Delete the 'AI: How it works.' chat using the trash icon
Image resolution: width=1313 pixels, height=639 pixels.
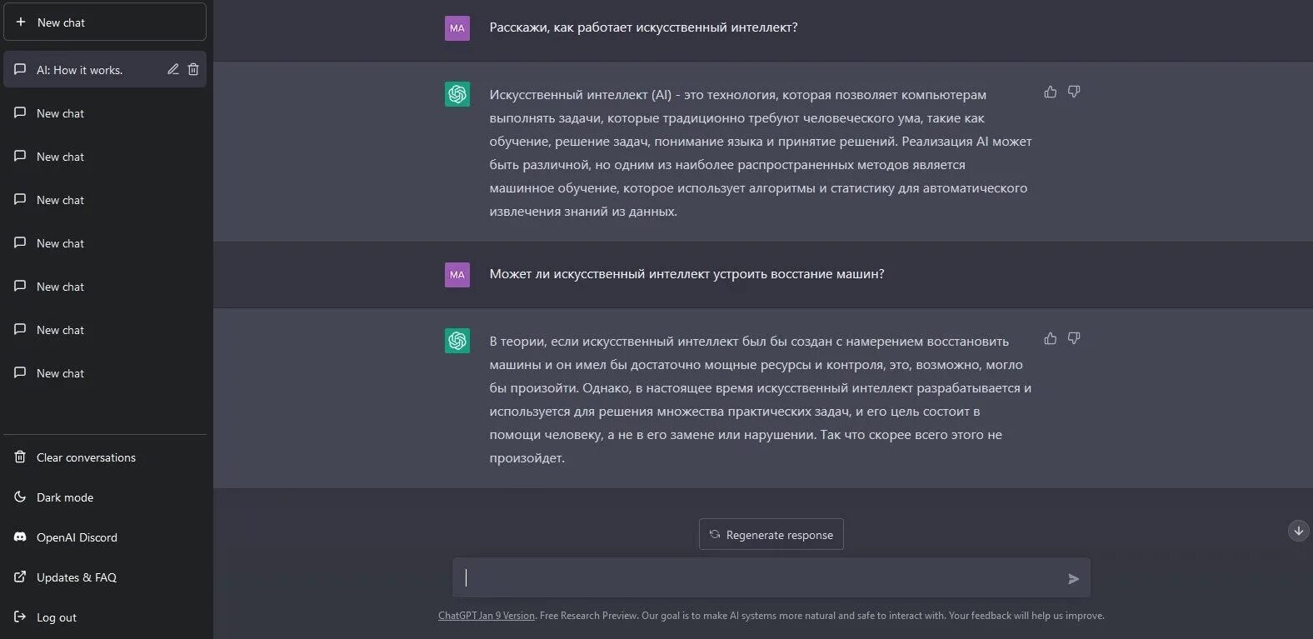[193, 70]
